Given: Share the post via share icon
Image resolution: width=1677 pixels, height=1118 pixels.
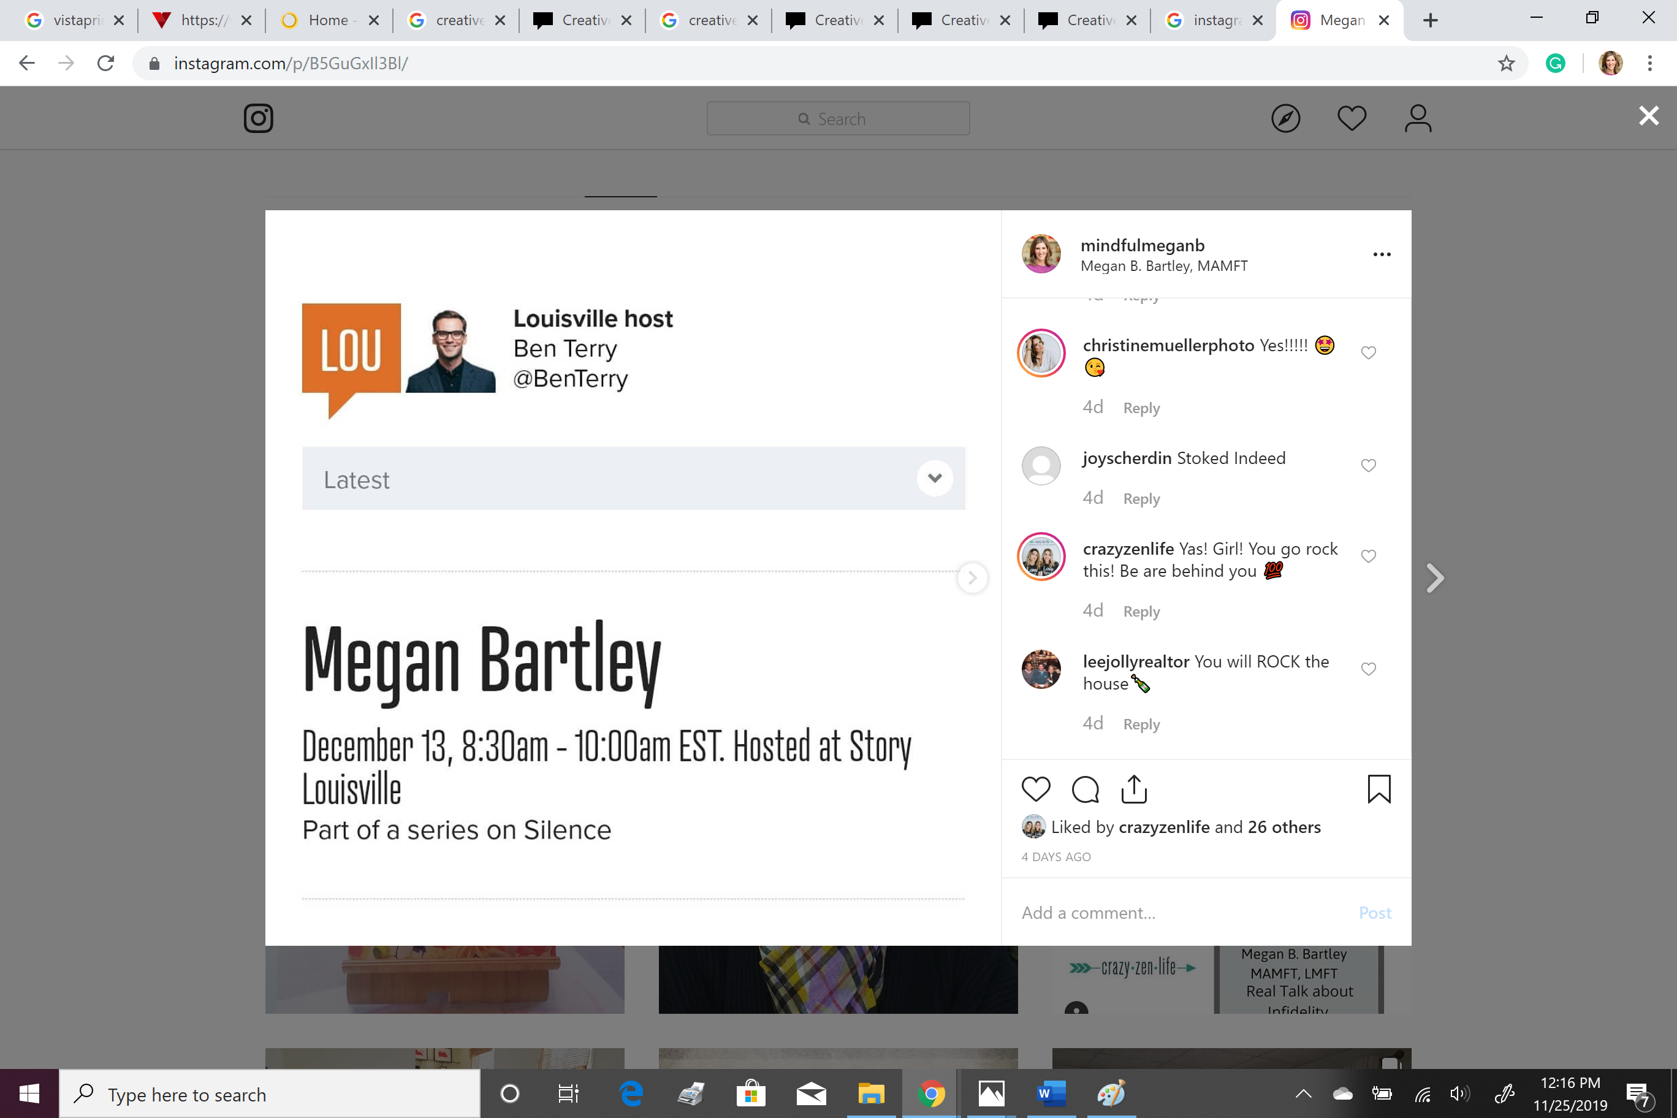Looking at the screenshot, I should click(1134, 789).
